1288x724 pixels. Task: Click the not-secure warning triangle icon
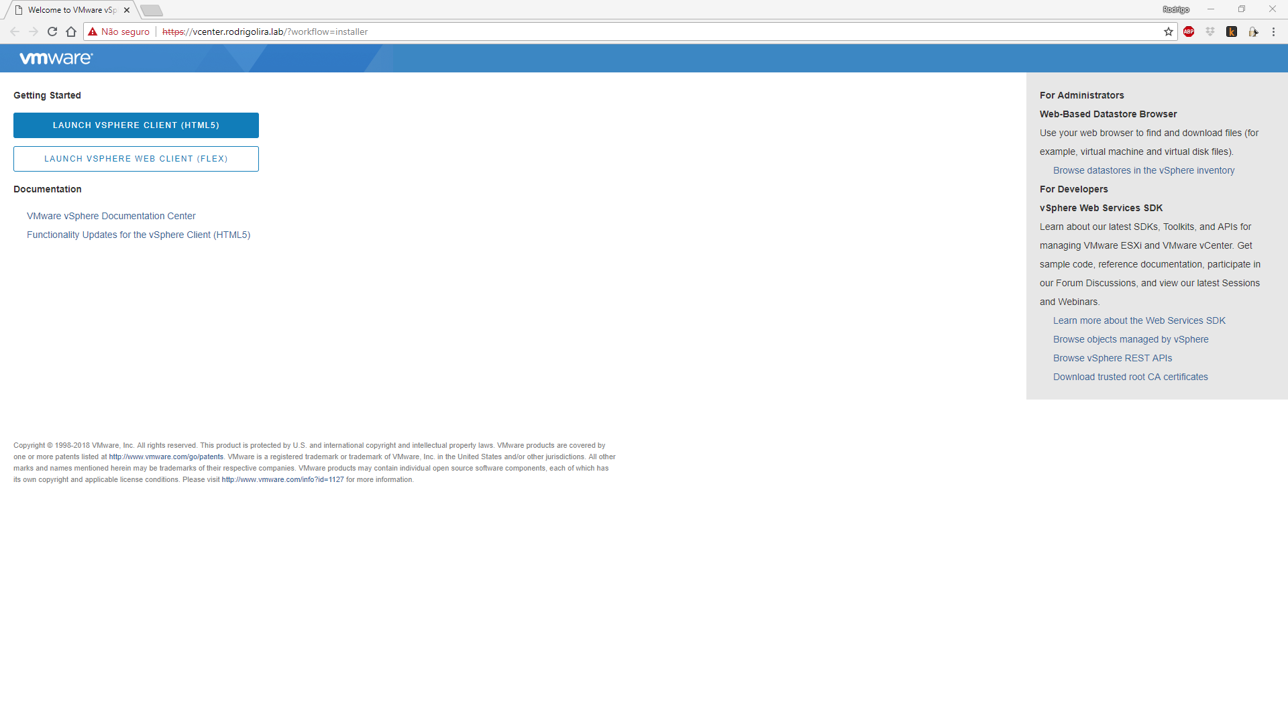[93, 32]
